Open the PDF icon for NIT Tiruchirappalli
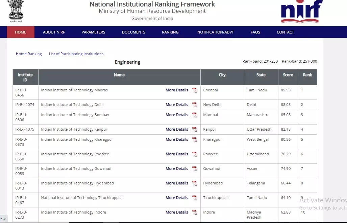The width and height of the screenshot is (347, 223). point(195,198)
